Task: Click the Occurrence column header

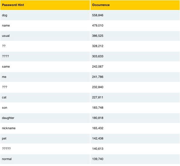Action: 135,5
